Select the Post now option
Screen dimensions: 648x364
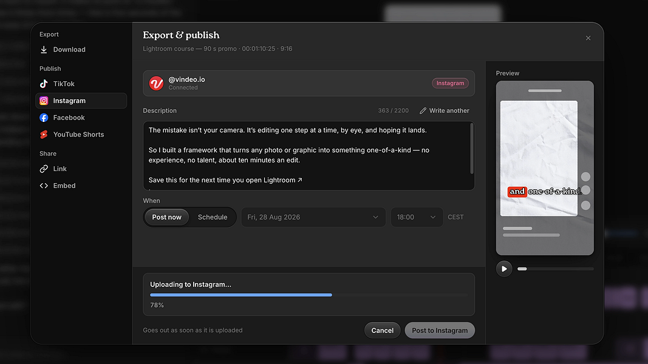point(166,217)
